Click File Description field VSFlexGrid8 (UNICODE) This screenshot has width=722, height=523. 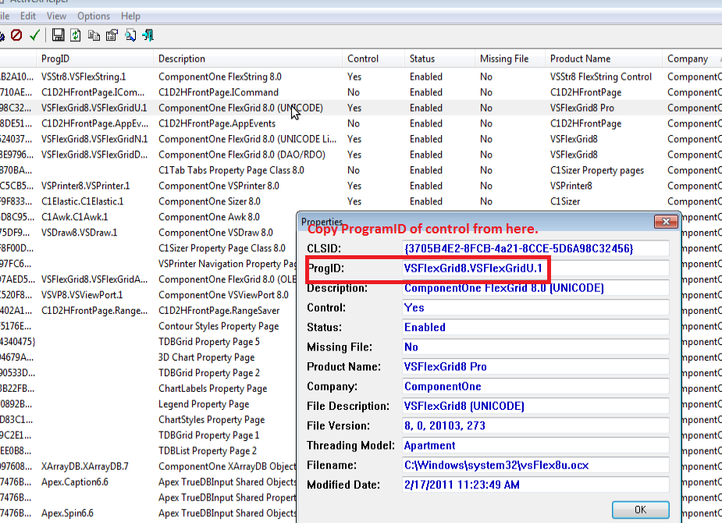[x=535, y=406]
